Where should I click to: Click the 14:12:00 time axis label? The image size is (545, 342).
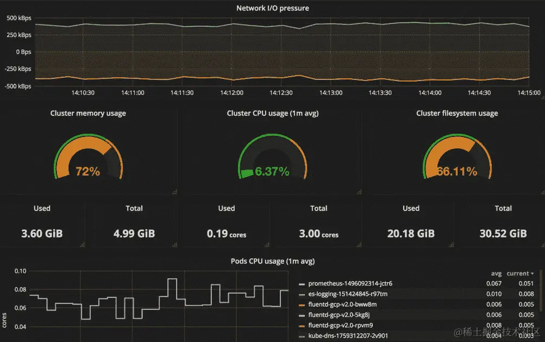[232, 93]
